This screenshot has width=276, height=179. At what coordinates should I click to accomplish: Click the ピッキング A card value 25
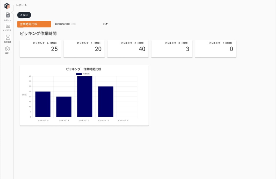(54, 49)
